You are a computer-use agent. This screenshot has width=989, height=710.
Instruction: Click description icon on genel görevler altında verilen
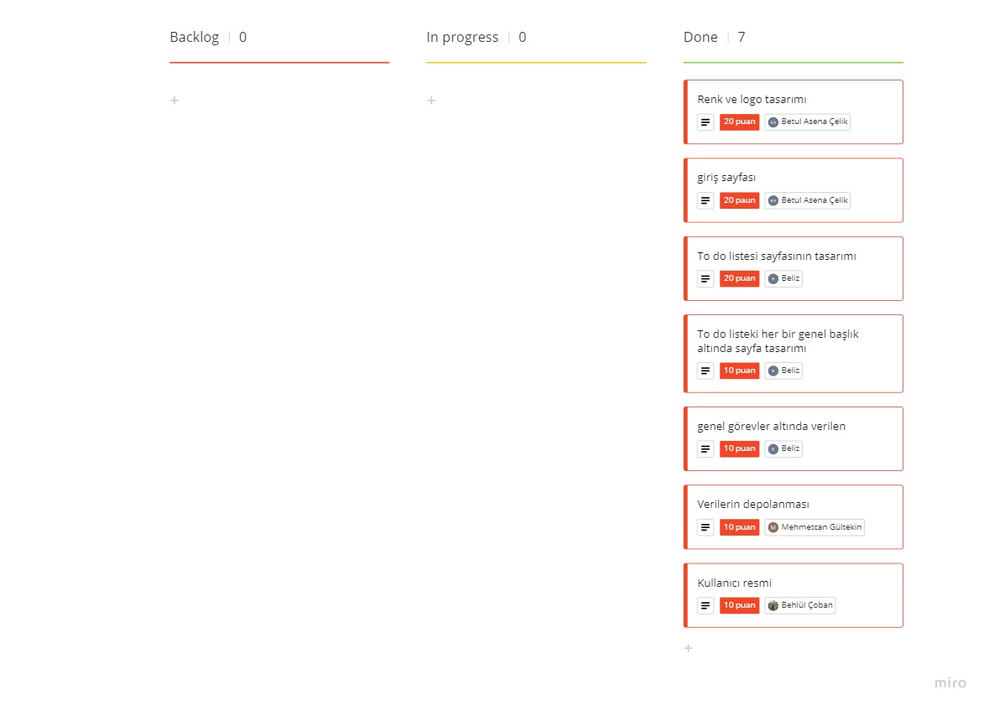[x=705, y=448]
